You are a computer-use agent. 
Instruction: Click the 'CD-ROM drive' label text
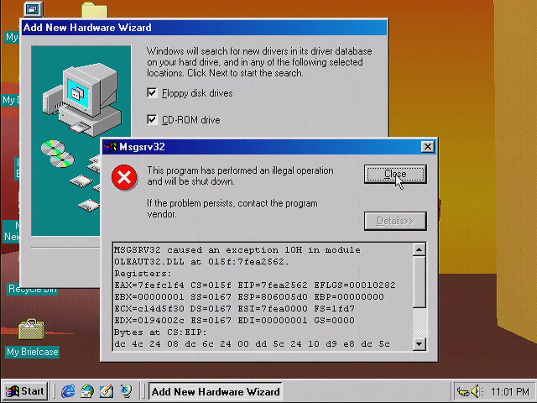[190, 120]
